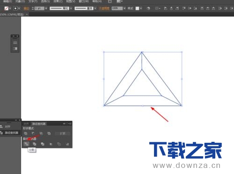This screenshot has width=234, height=174.
Task: Open the Select (选择) menu
Action: (45, 1)
